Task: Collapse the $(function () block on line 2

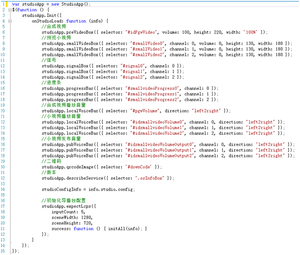Action: pyautogui.click(x=10, y=10)
